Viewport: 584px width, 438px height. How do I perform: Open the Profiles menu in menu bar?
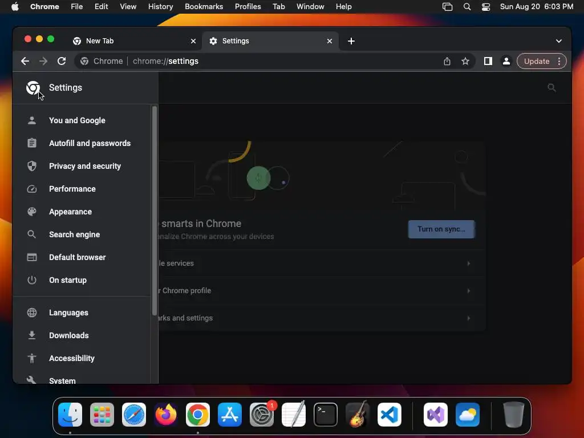point(248,7)
